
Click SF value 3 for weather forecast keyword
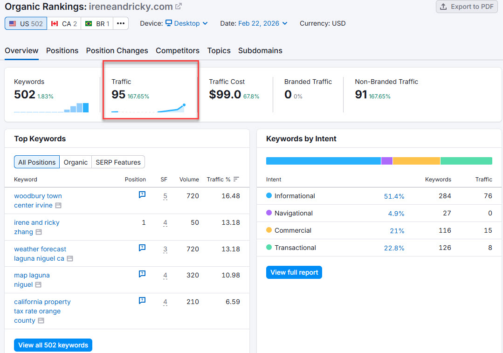(x=165, y=249)
